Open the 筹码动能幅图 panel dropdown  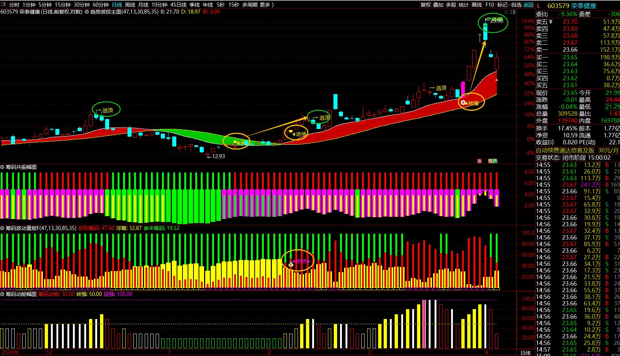[2, 294]
